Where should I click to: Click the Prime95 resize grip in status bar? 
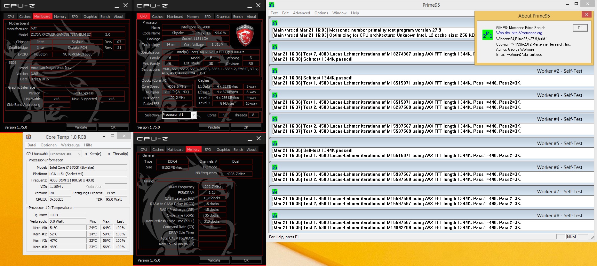point(592,237)
